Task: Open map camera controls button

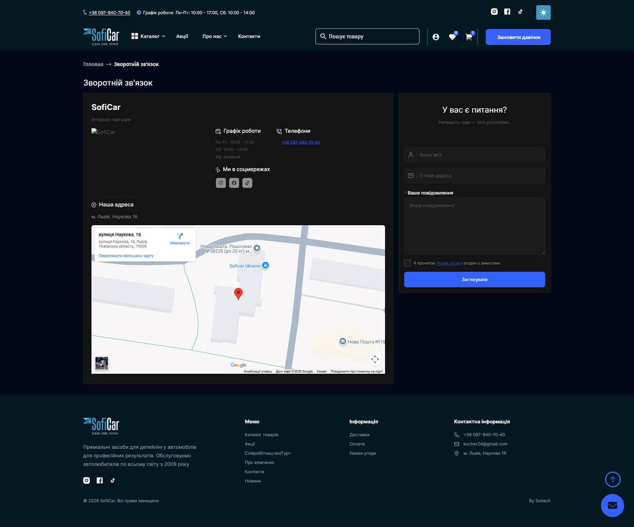Action: coord(375,359)
